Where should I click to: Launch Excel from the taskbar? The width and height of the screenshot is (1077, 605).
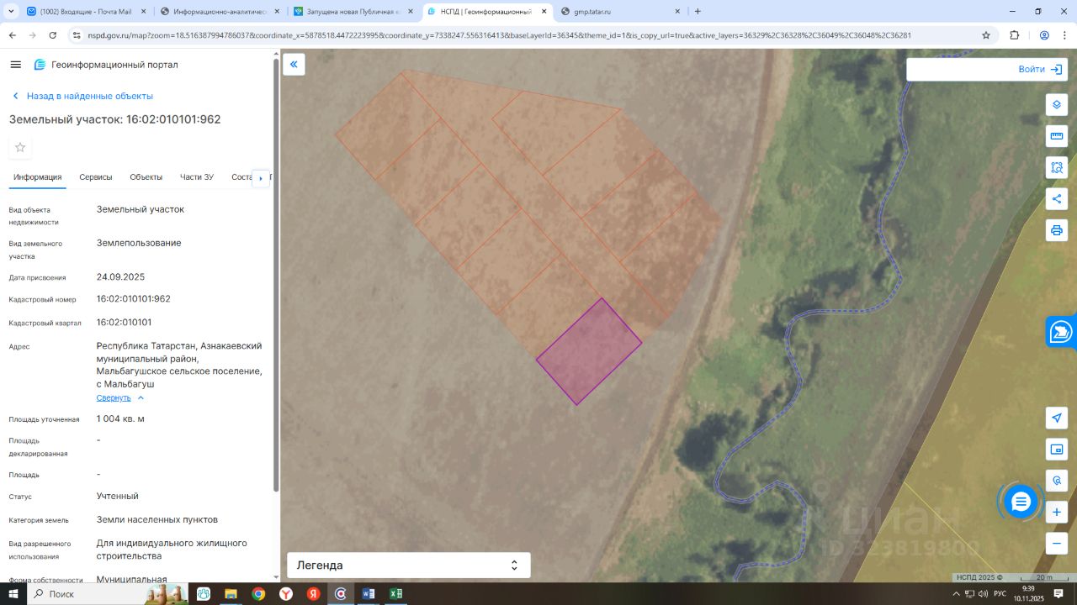(x=395, y=594)
